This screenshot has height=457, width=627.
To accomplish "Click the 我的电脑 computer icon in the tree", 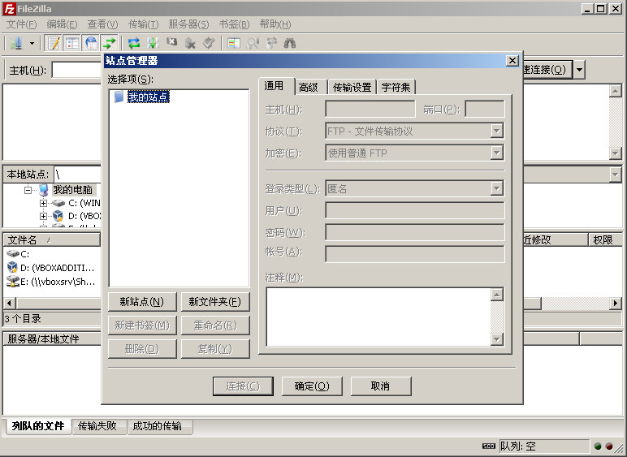I will point(44,190).
